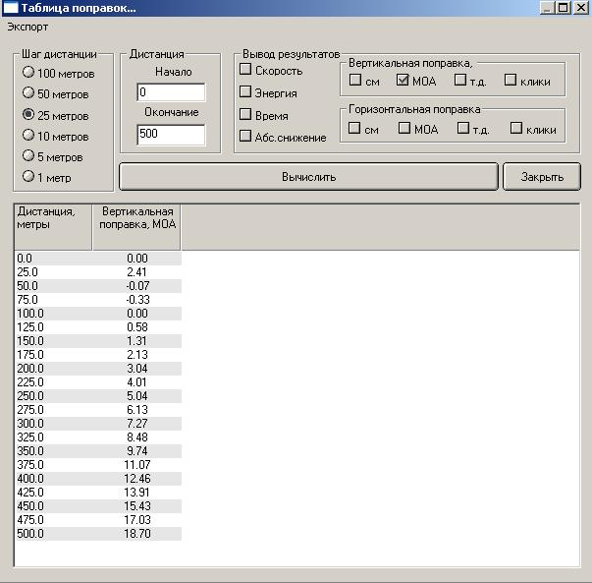The height and width of the screenshot is (583, 592).
Task: Enable the Энергия output checkbox
Action: tap(246, 92)
